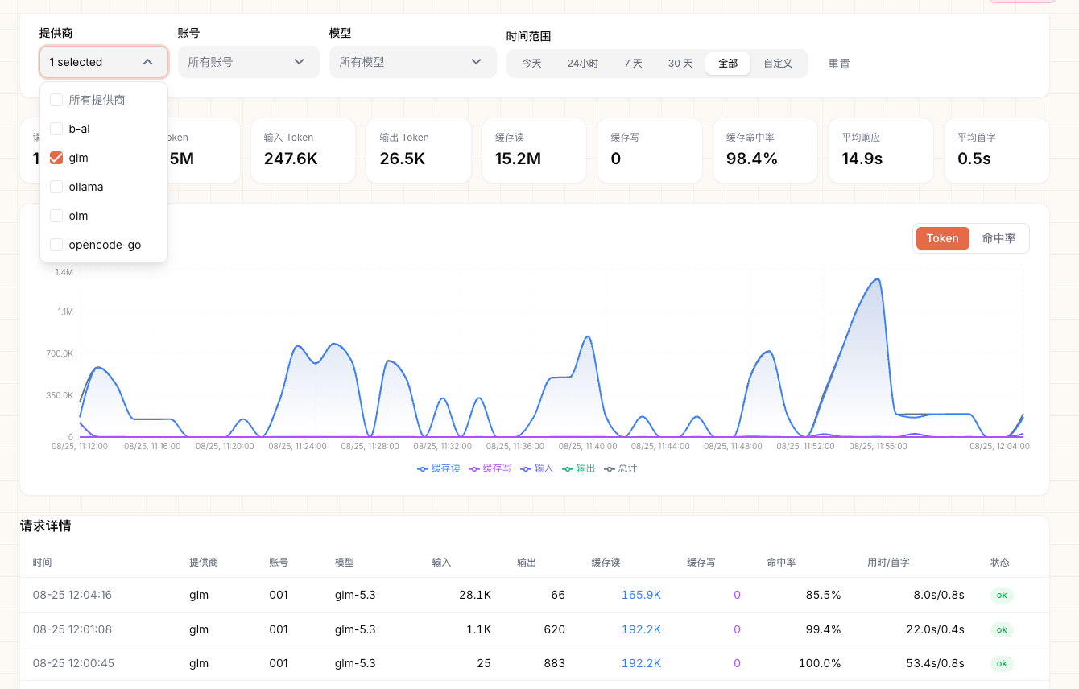This screenshot has height=689, width=1079.
Task: Switch chart to 命中率 tab
Action: (998, 238)
